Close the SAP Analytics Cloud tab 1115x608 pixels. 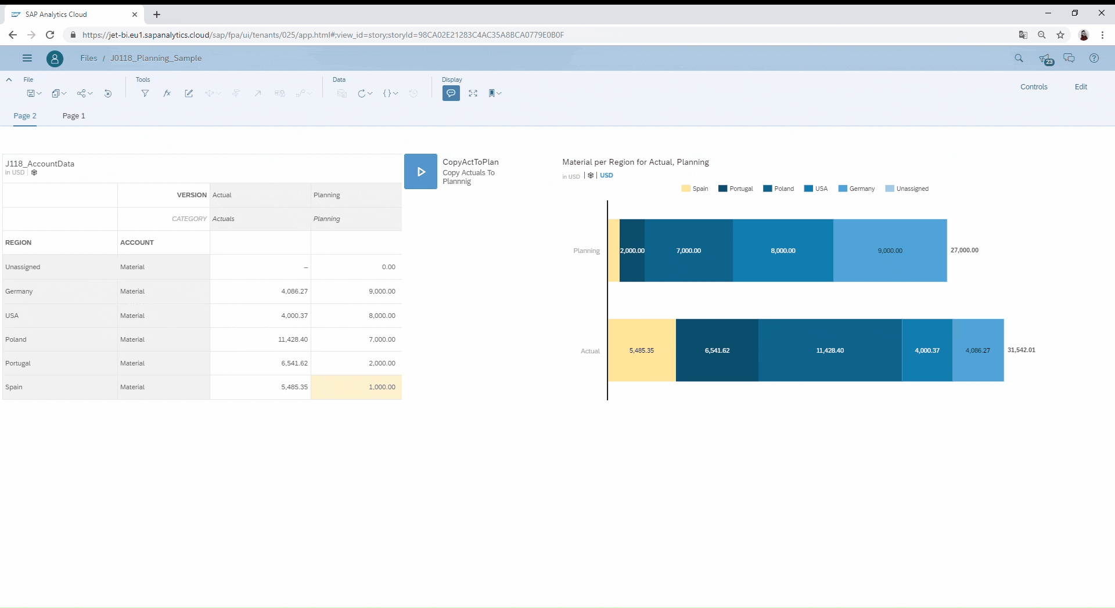[x=135, y=15]
